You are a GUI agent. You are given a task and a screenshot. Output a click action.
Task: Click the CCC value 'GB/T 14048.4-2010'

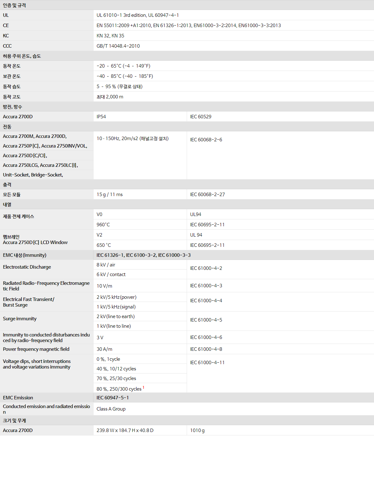click(118, 46)
